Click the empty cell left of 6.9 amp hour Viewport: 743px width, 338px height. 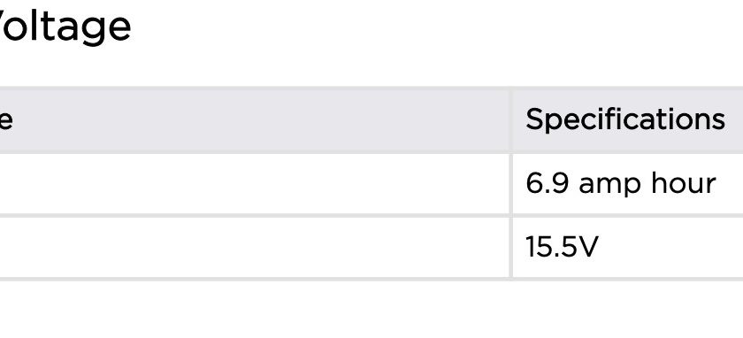(x=255, y=183)
